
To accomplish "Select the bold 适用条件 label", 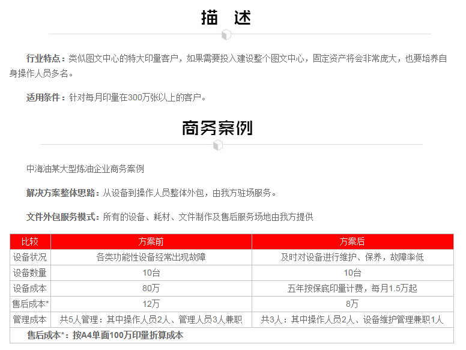I will pyautogui.click(x=45, y=97).
